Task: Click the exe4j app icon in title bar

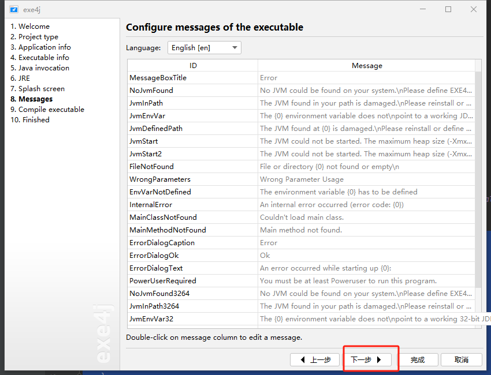Action: pyautogui.click(x=14, y=9)
